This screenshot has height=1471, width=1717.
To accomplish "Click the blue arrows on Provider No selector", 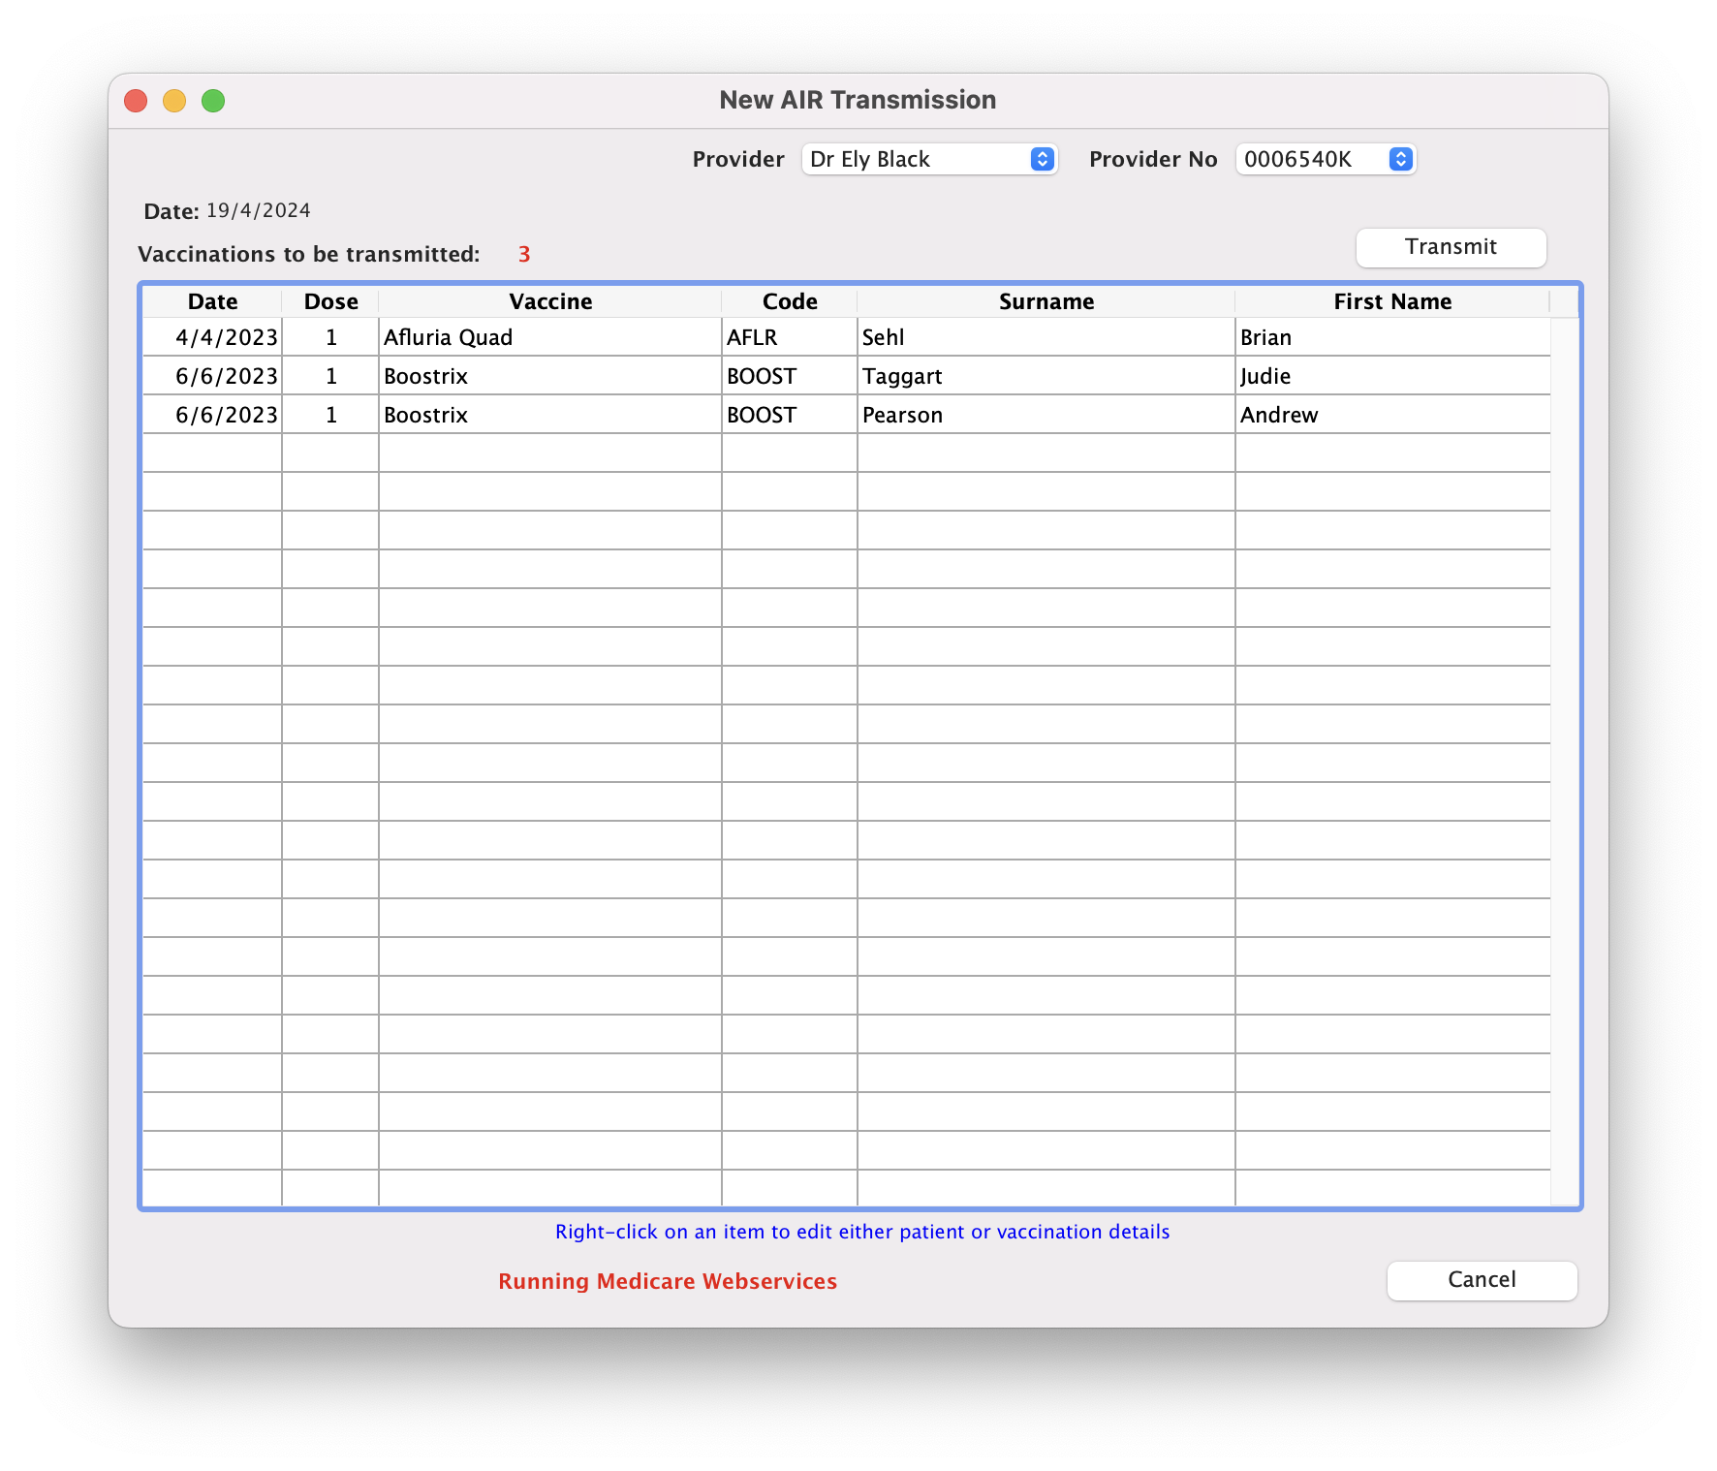I will pyautogui.click(x=1400, y=159).
